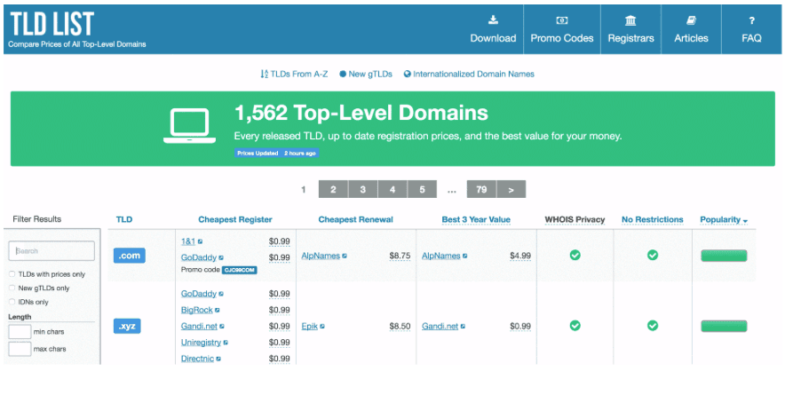Open the .com TLD badge
The height and width of the screenshot is (395, 785).
point(130,256)
